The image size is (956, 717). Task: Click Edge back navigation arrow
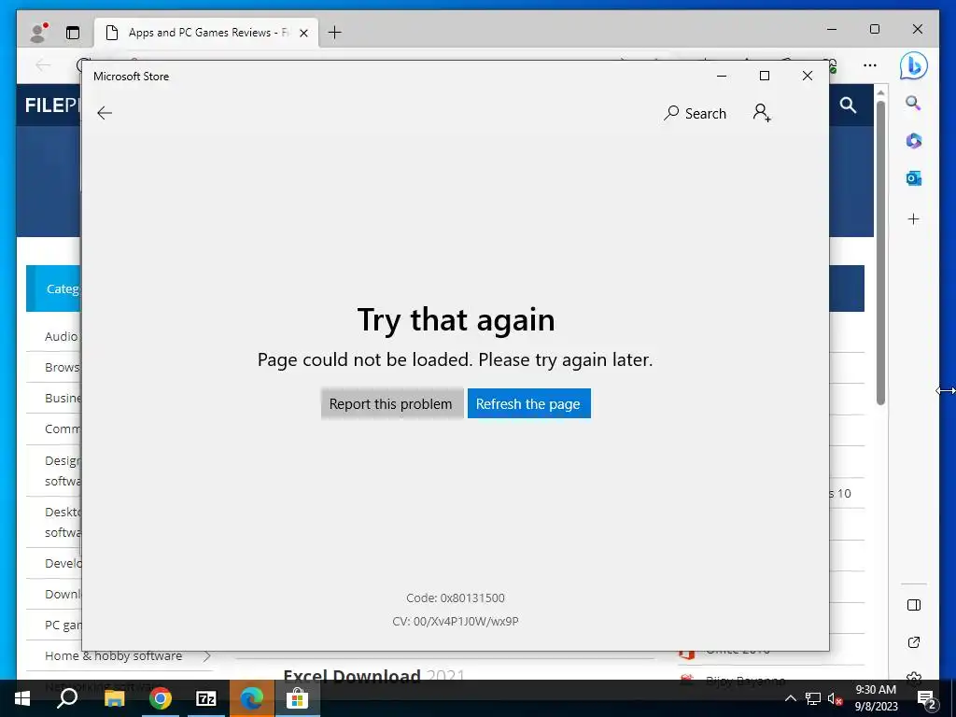pyautogui.click(x=43, y=65)
